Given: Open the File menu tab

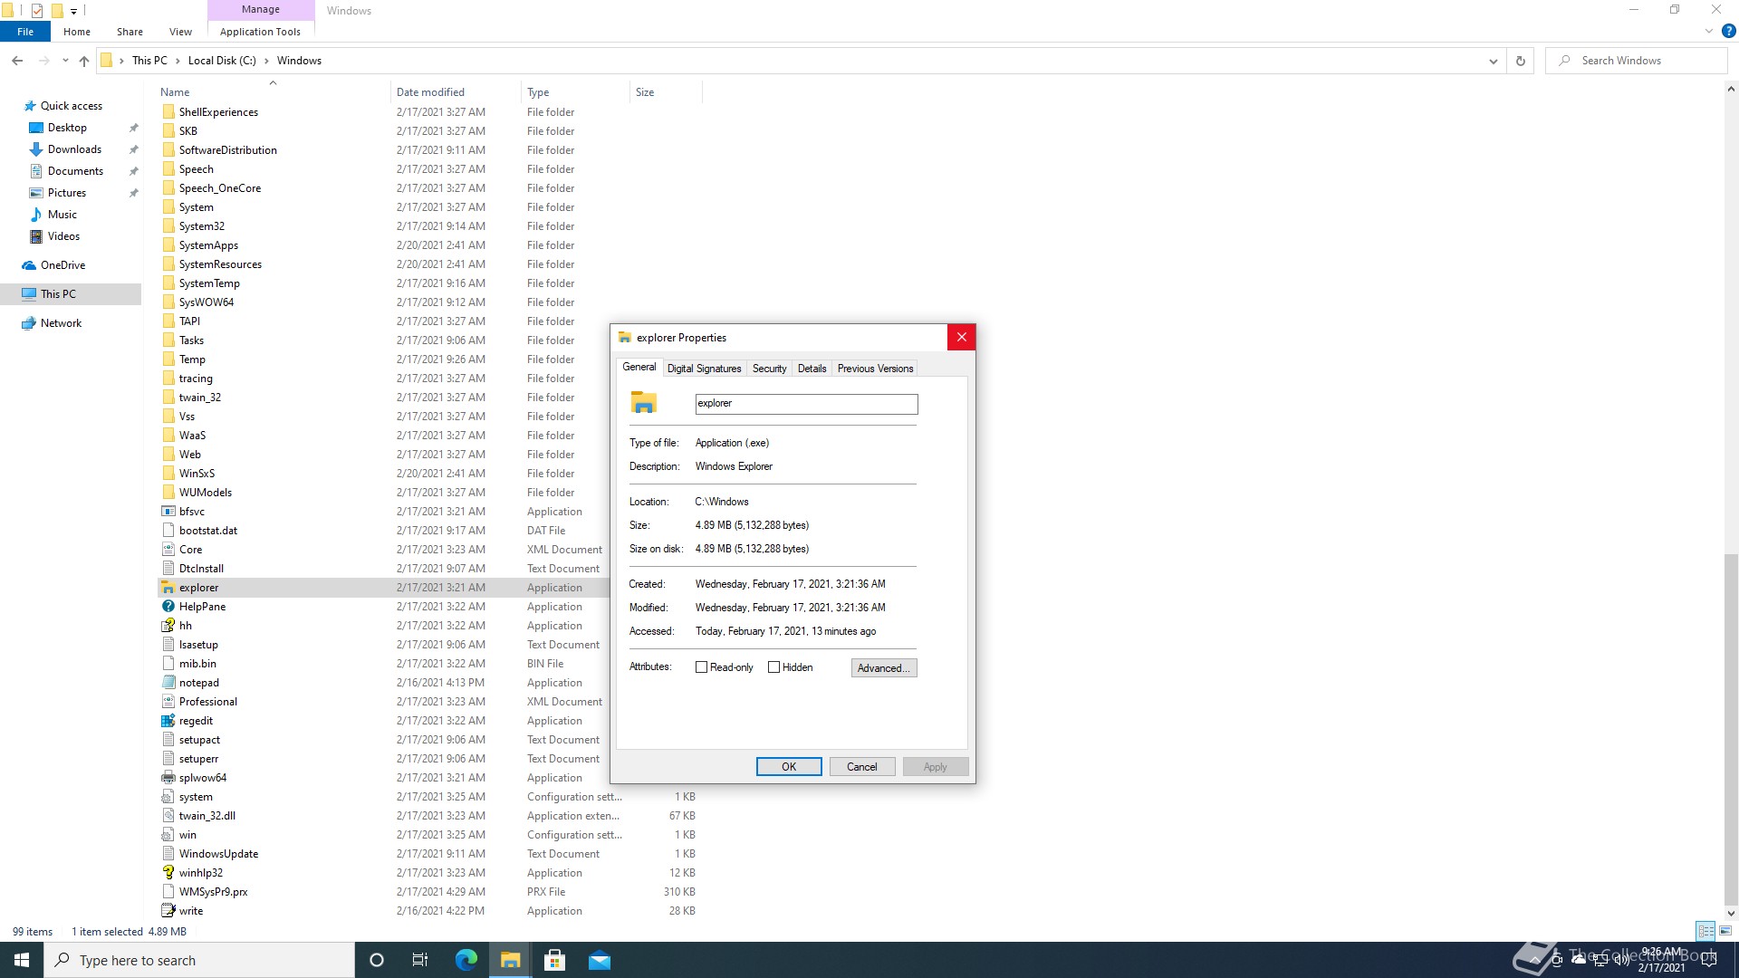Looking at the screenshot, I should tap(25, 32).
